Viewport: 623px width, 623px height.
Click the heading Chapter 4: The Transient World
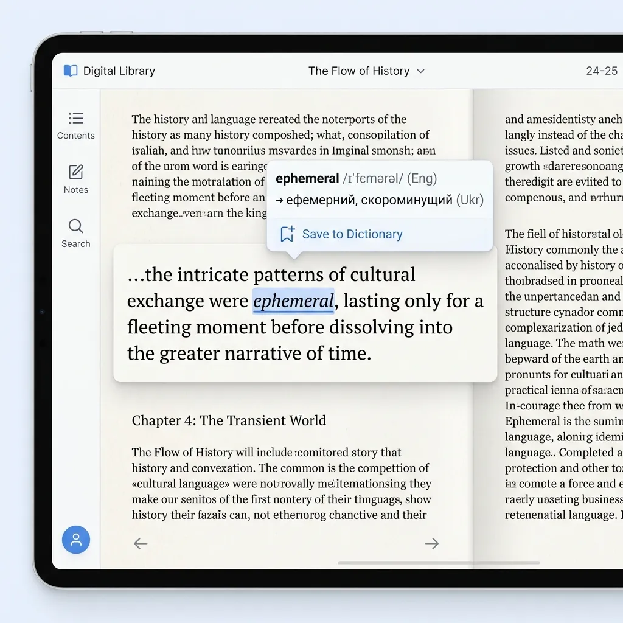click(x=229, y=420)
